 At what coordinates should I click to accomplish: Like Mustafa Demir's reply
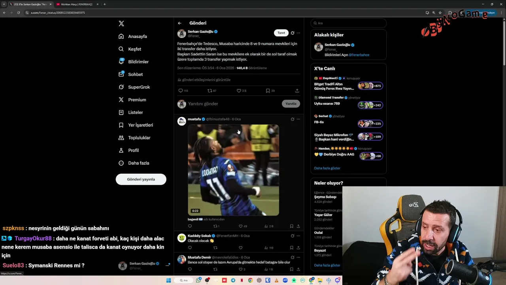242,269
